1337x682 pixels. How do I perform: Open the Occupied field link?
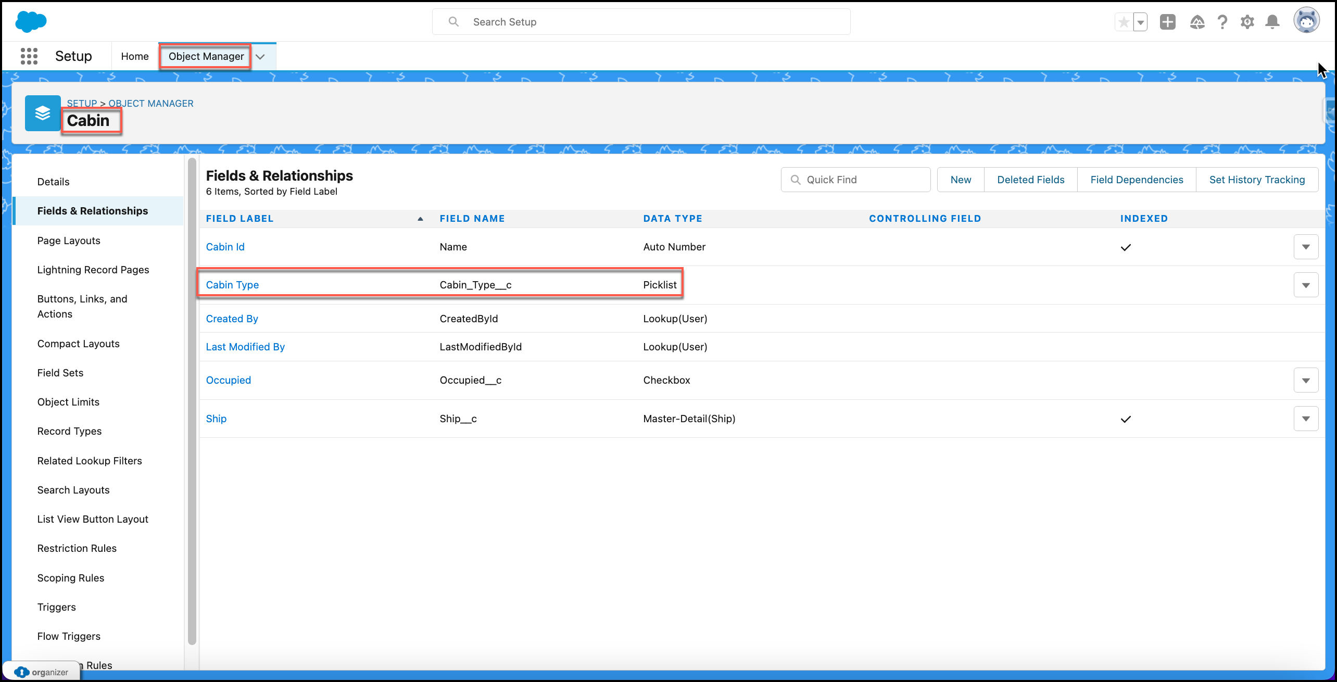click(229, 380)
